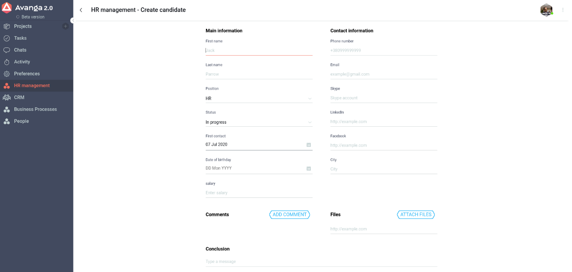Open the three-dot more options menu
The width and height of the screenshot is (572, 272).
click(563, 10)
